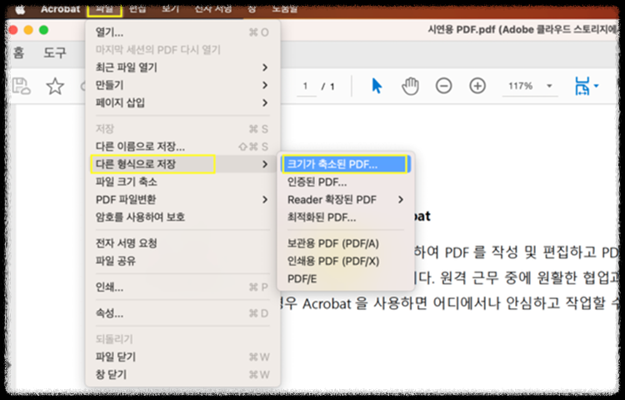Choose 파일 공유
625x400 pixels.
click(182, 262)
